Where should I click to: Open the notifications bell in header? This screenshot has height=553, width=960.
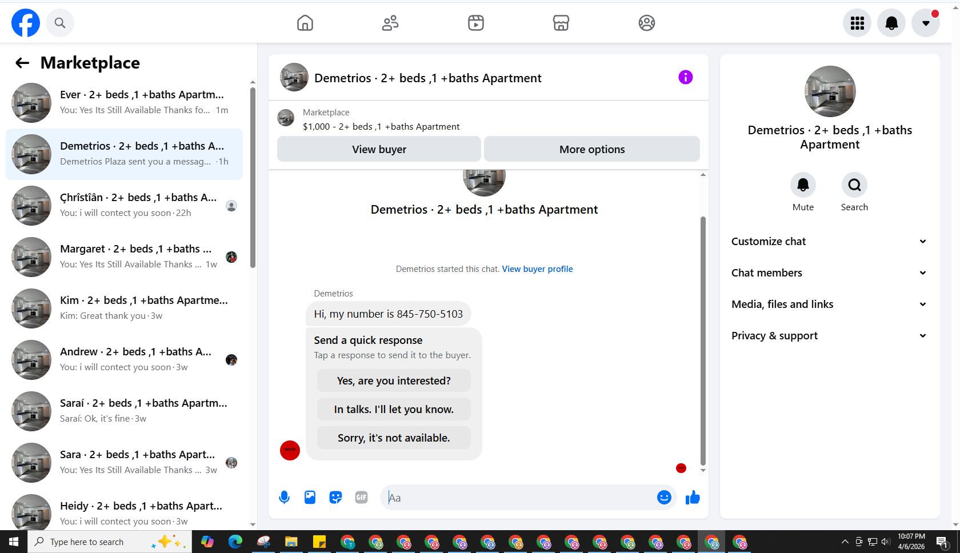coord(891,23)
